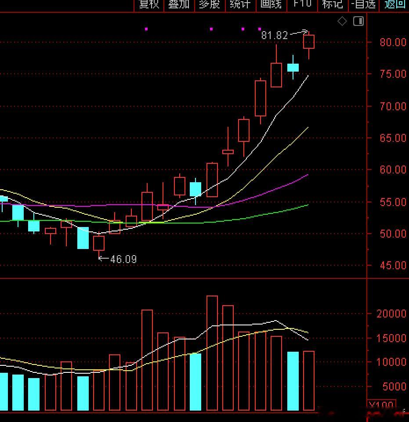This screenshot has width=409, height=422.
Task: Click the cyan candle near the 75.00 level
Action: point(293,68)
